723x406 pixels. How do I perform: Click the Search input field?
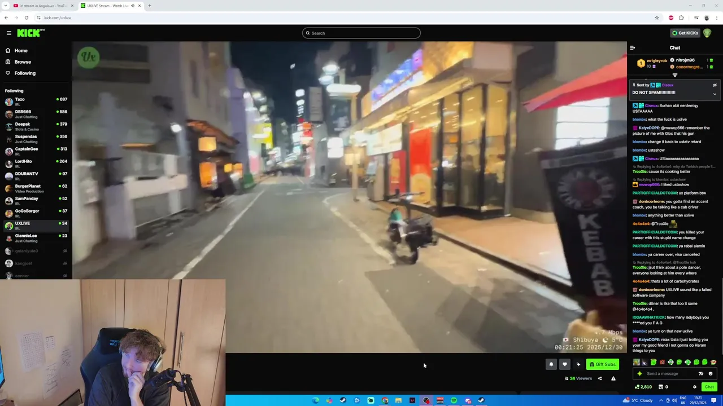pyautogui.click(x=361, y=33)
